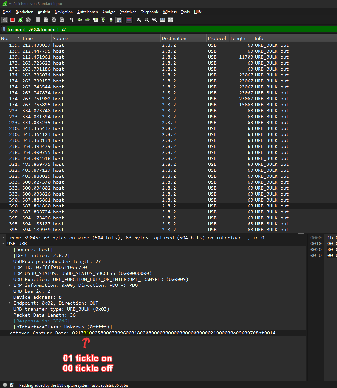Click the find packet magnifier icon
The height and width of the screenshot is (388, 337).
(72, 20)
